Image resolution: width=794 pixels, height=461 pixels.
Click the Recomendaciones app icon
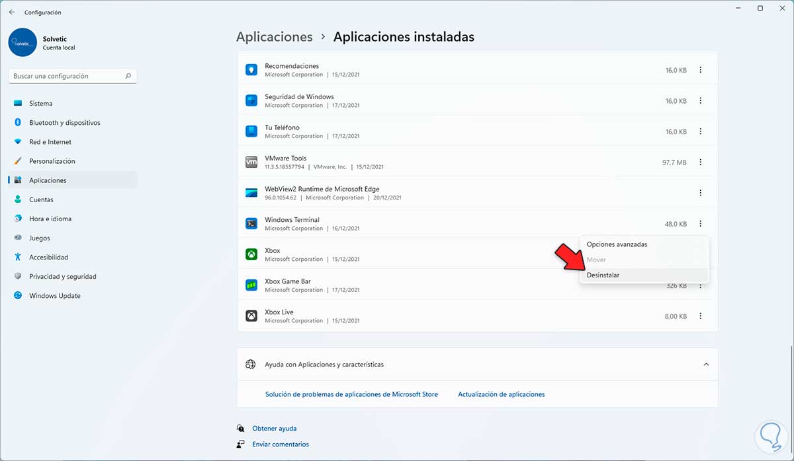(251, 70)
